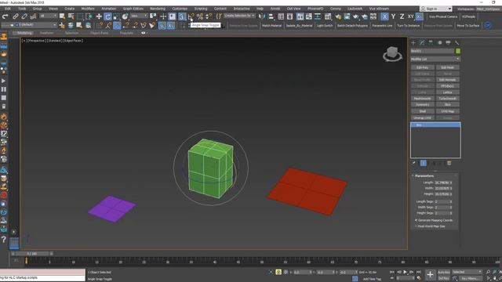Screen dimensions: 502x282
Task: Restrict transform to Y axis
Action: (x=393, y=16)
